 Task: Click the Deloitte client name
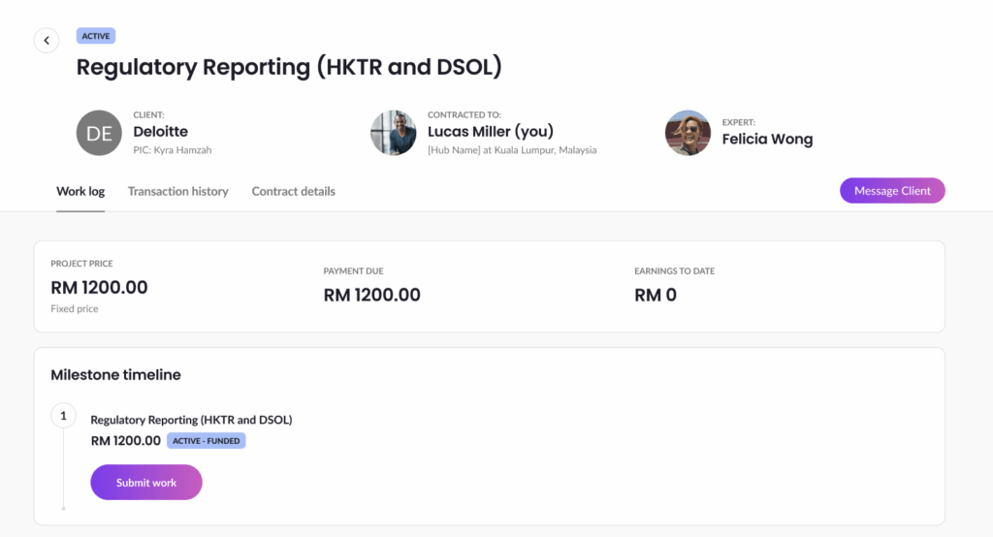click(x=161, y=131)
